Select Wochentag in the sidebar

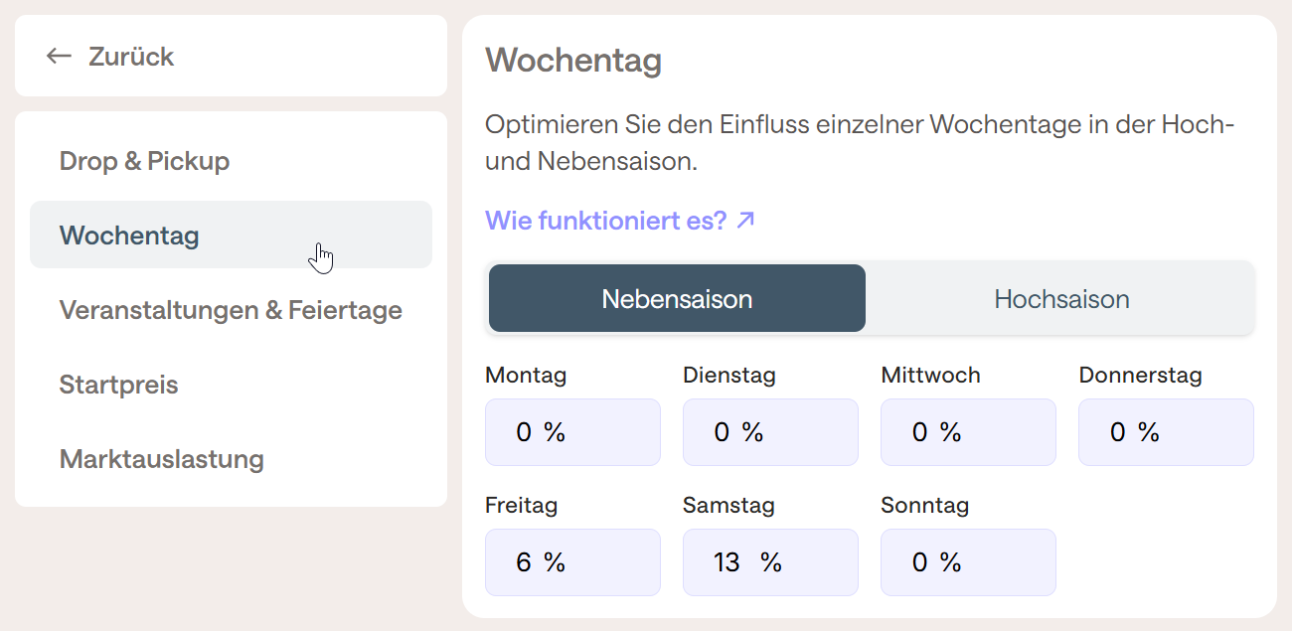point(129,236)
